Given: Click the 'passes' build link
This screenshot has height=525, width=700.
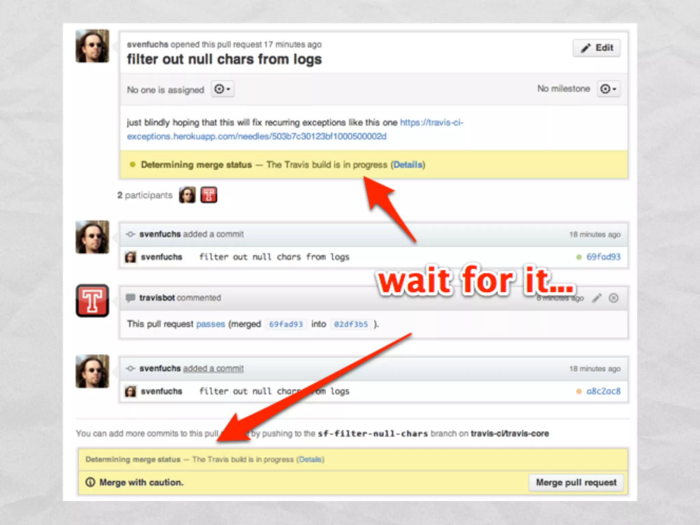Looking at the screenshot, I should 211,324.
